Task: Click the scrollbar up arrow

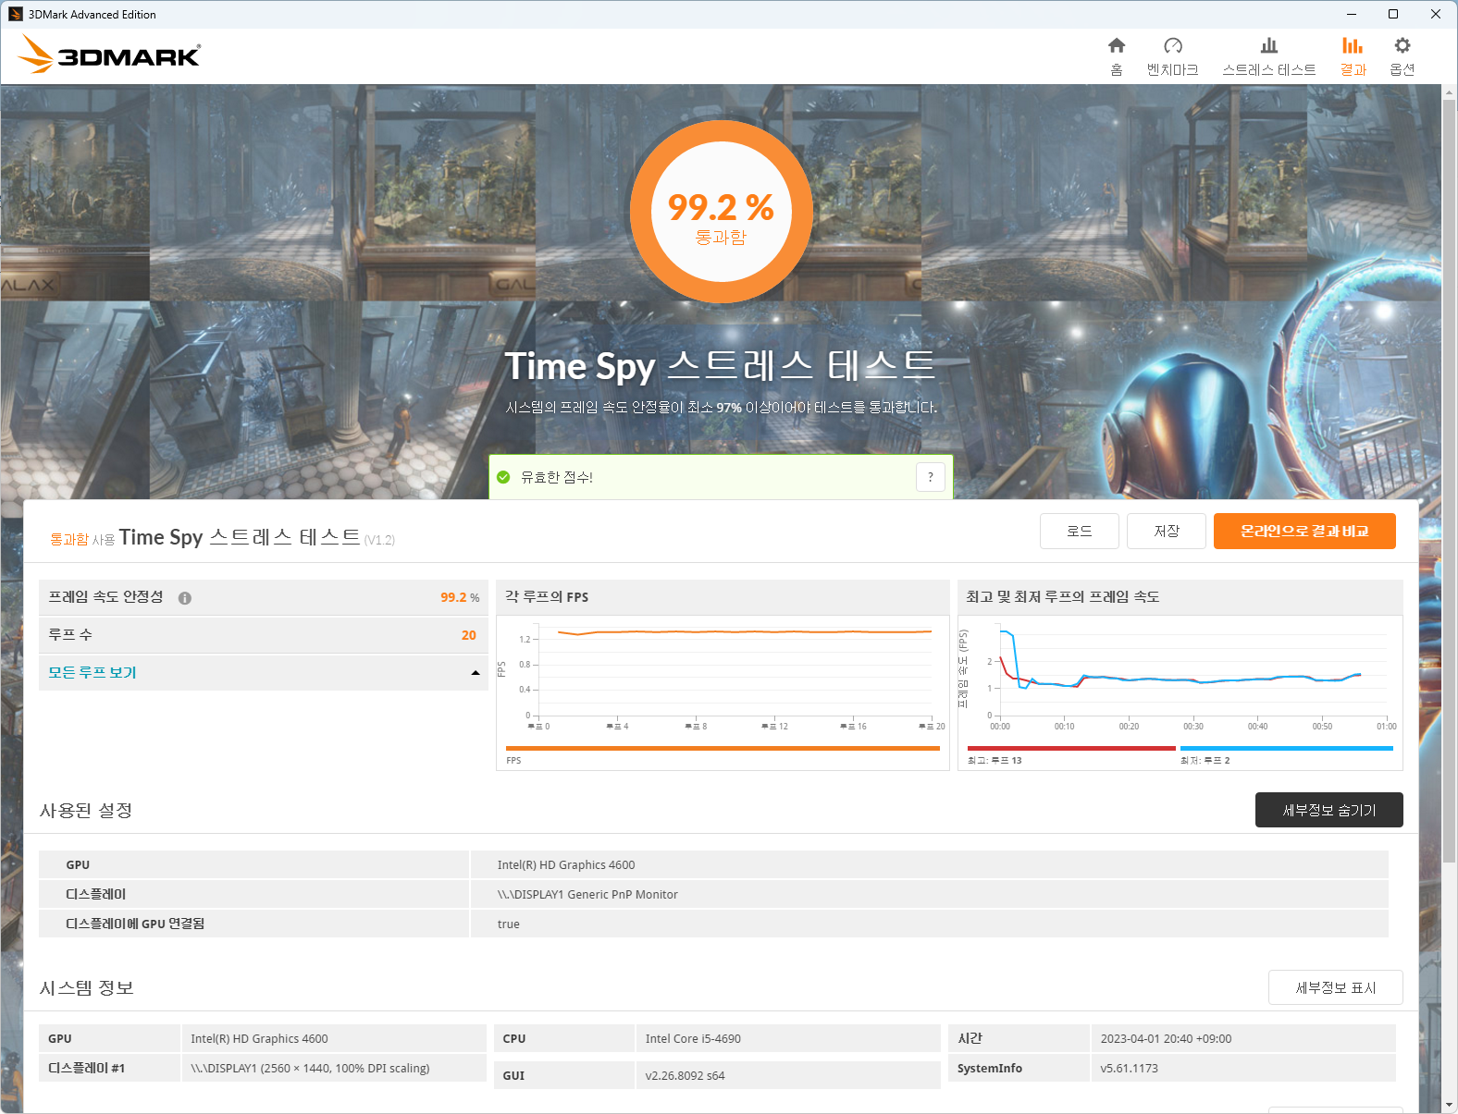Action: pos(1450,92)
